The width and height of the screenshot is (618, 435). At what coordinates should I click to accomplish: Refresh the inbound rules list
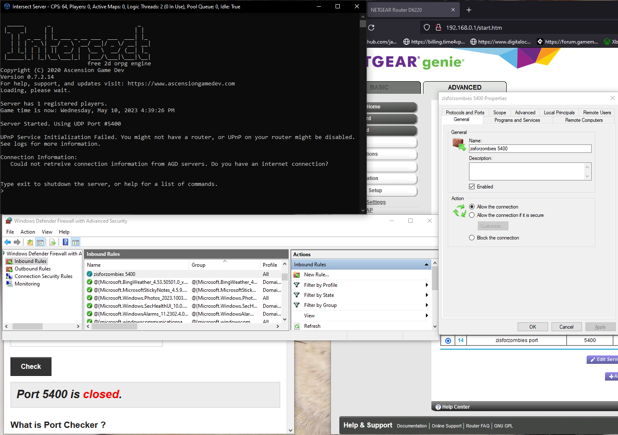(x=311, y=326)
